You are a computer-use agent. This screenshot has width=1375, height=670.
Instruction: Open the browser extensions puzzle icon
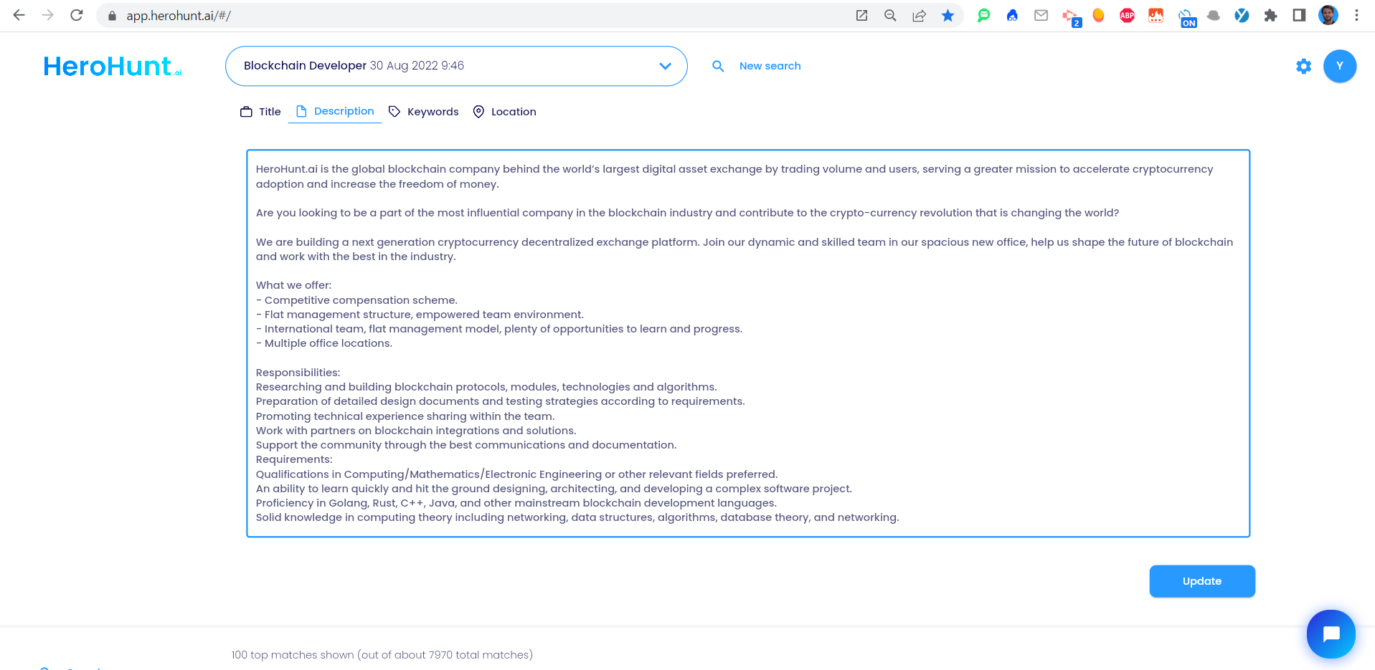[x=1270, y=16]
